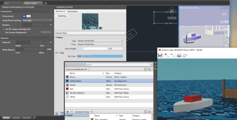Click the Home icon in library bar
Screen dimensions: 237x120
[x=68, y=112]
